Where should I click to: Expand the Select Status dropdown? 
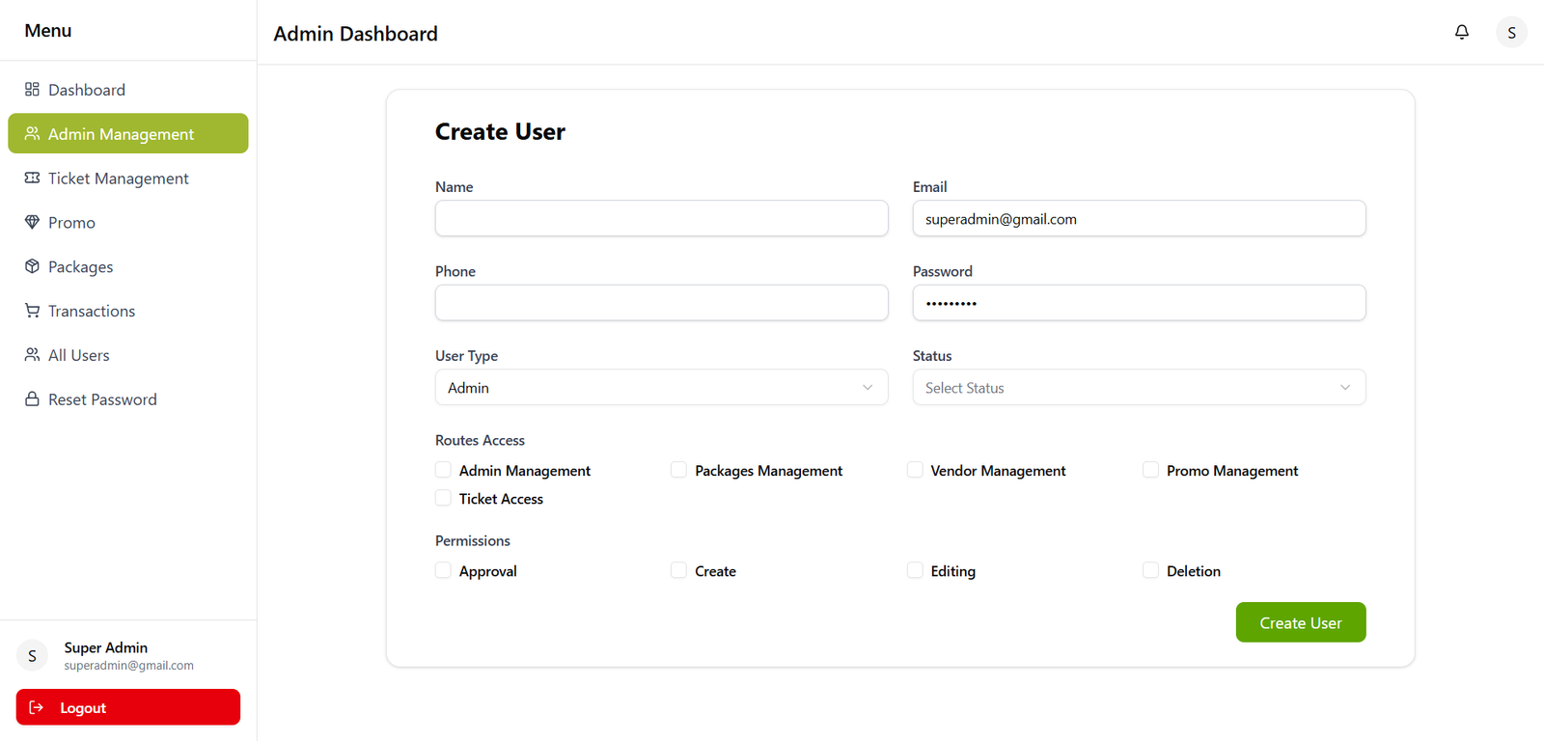click(1139, 388)
